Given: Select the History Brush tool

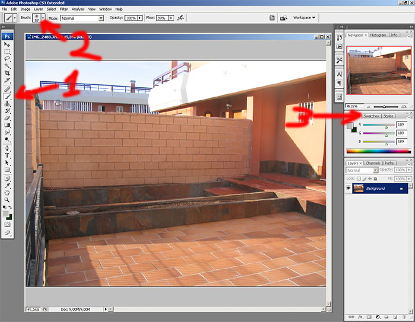Looking at the screenshot, I should (7, 111).
